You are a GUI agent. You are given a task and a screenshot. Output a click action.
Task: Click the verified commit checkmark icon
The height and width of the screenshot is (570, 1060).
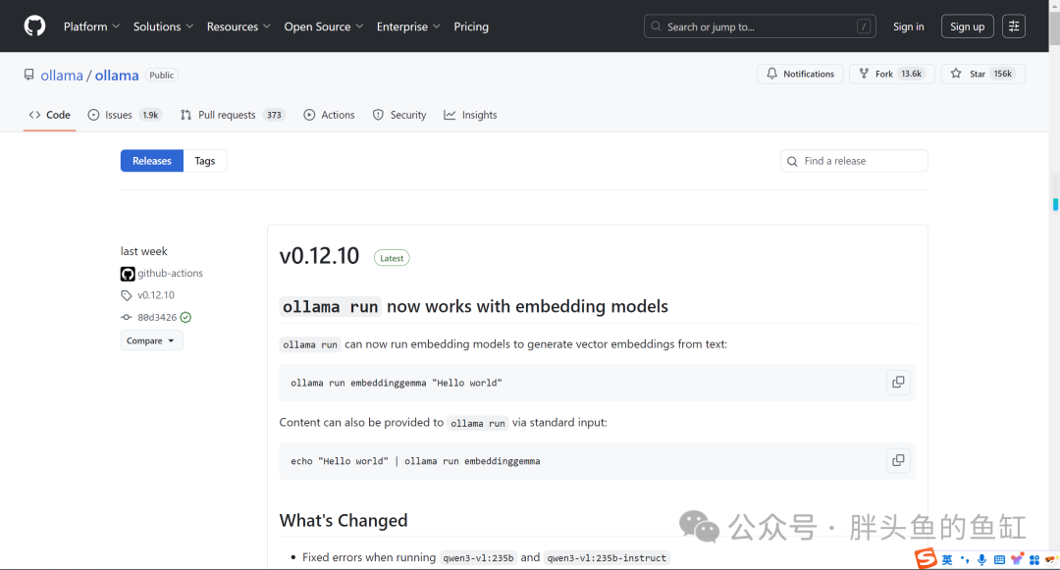click(185, 318)
